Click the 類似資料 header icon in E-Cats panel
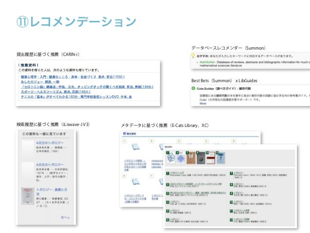310x233 pixels. [124, 134]
